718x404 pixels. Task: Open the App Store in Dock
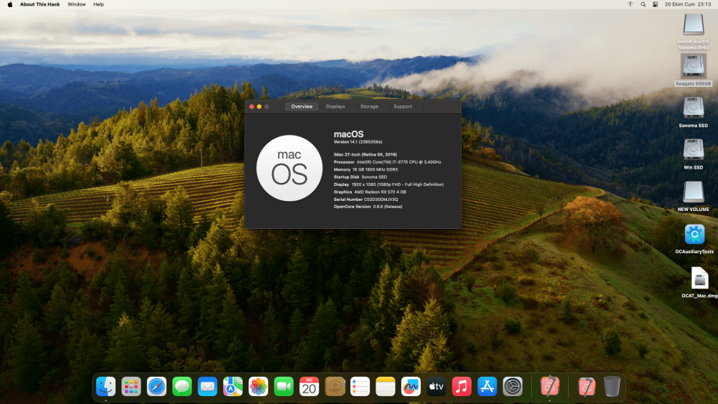click(487, 387)
